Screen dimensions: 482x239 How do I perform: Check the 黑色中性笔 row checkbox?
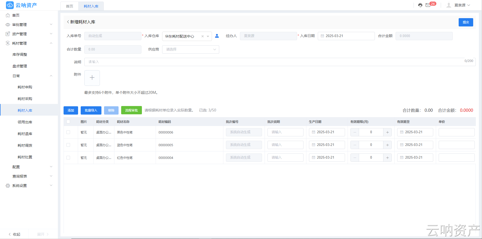[68, 132]
